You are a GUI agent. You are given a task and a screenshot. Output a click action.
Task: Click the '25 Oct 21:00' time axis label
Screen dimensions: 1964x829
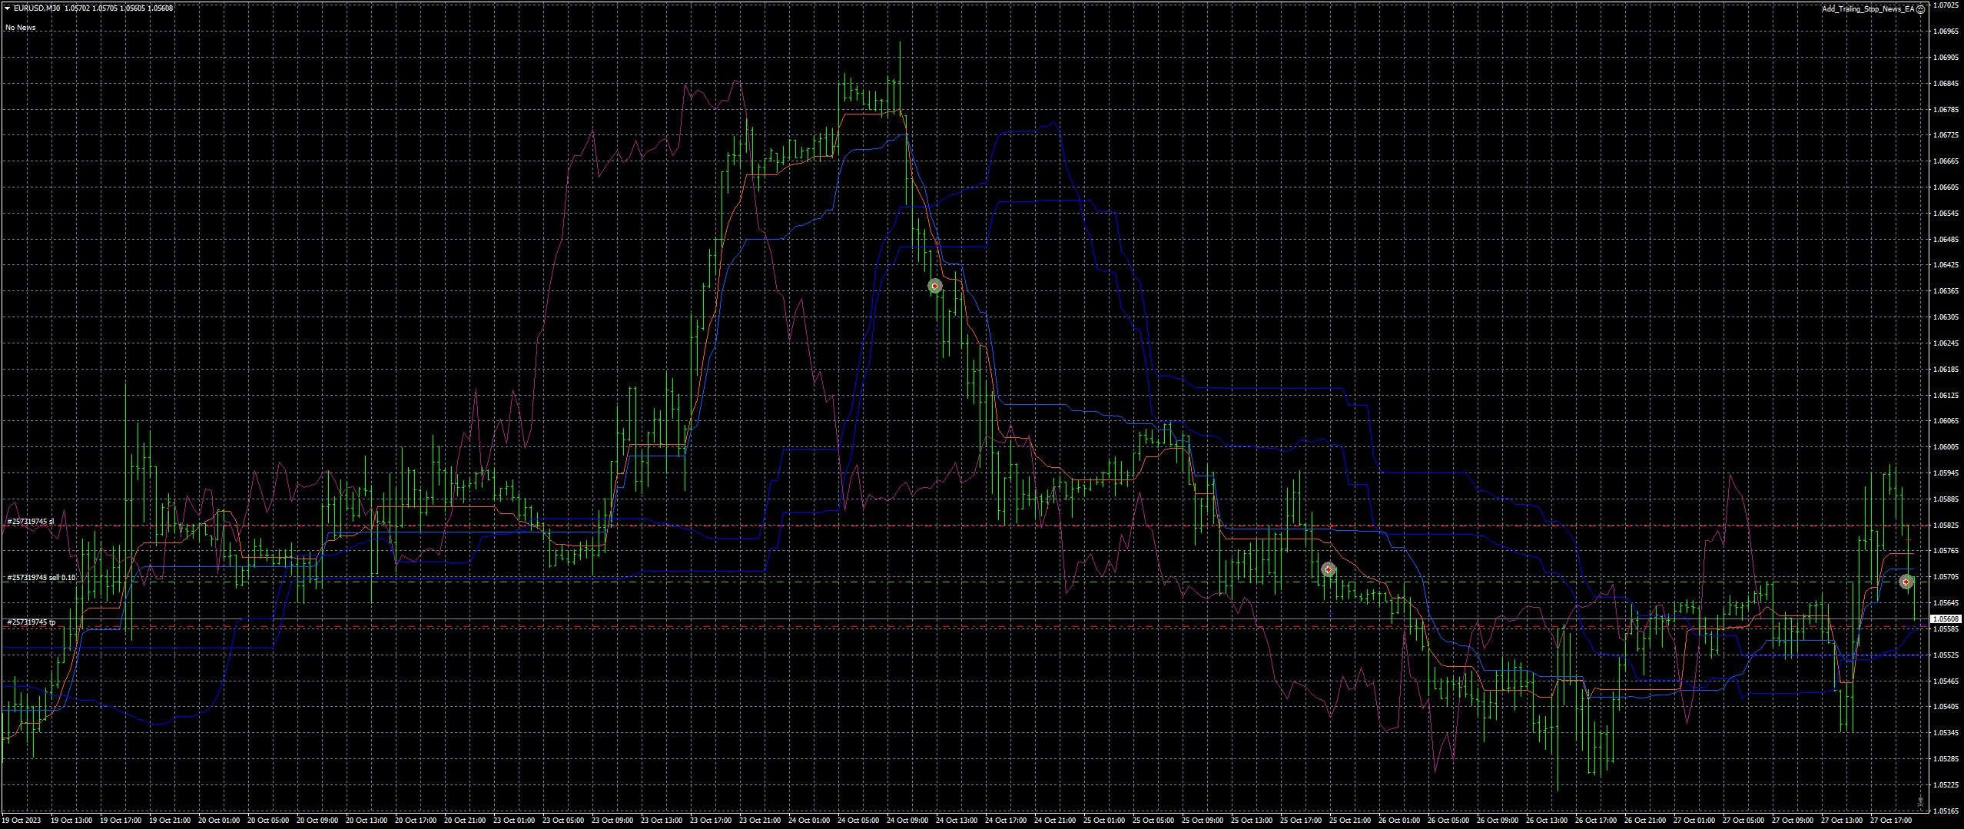coord(1350,821)
